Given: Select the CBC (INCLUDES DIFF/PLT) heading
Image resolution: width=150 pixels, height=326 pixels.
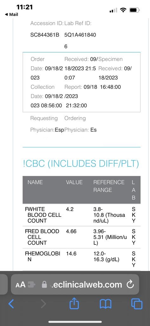Looking at the screenshot, I should click(81, 164).
